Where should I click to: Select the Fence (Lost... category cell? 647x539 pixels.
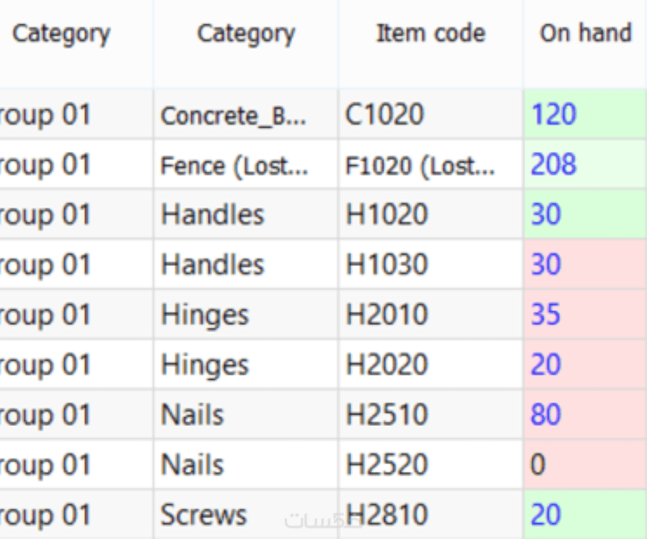click(245, 165)
